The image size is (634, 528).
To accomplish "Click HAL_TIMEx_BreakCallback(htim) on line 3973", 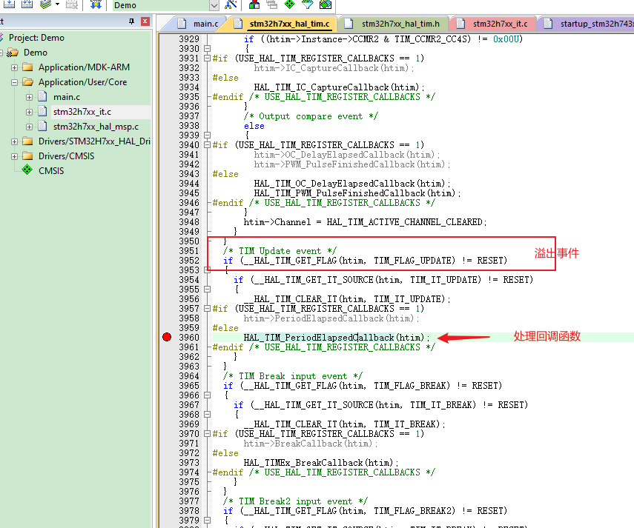I will click(x=318, y=463).
